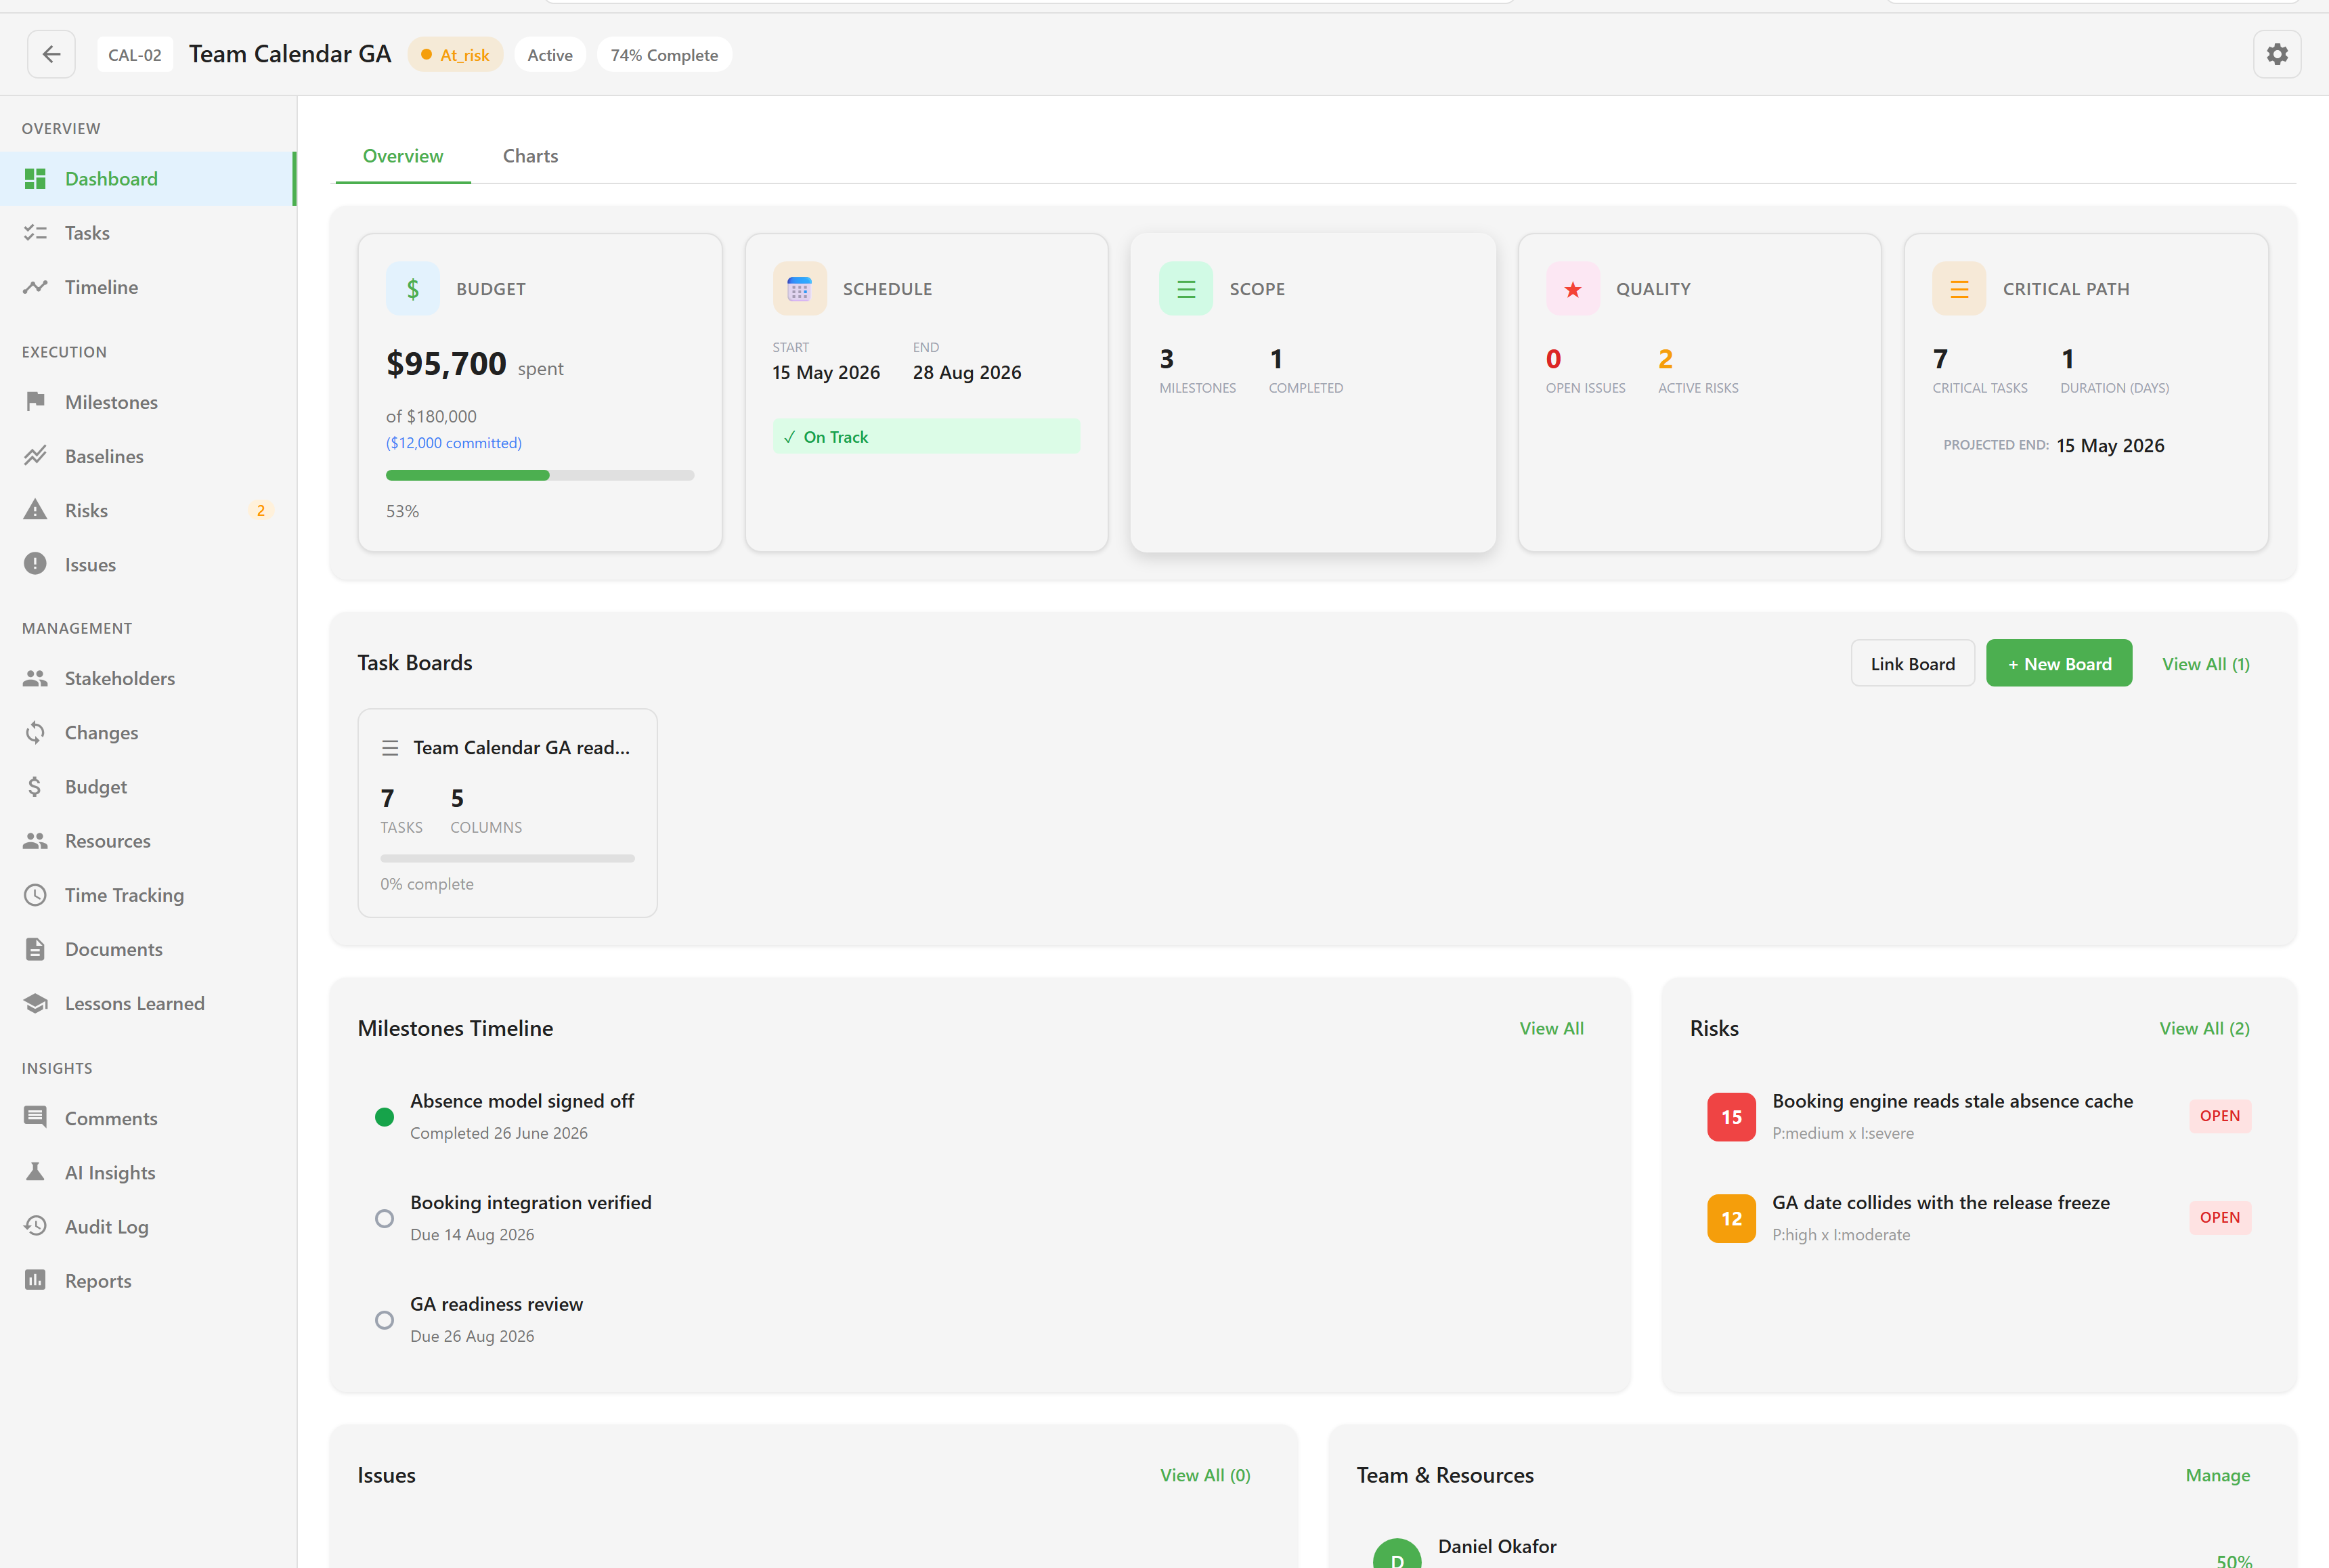Open the settings gear icon
Screen dimensions: 2329x1568
coord(2277,54)
